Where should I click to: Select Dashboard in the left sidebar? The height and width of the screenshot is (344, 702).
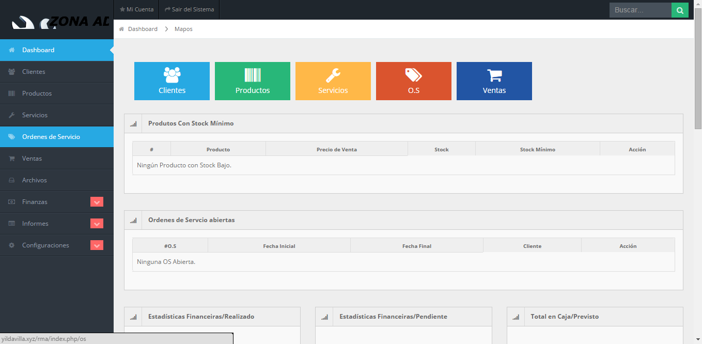pyautogui.click(x=38, y=50)
